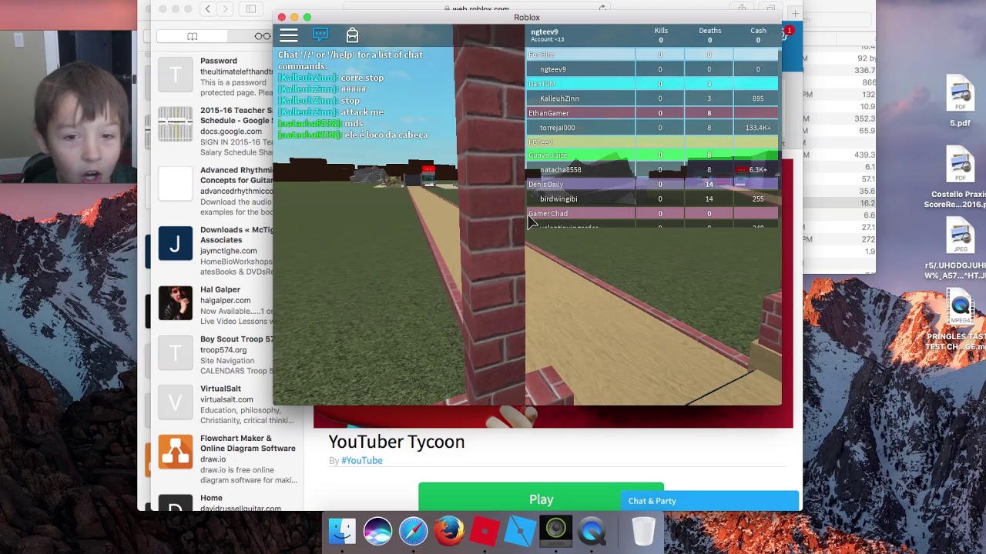The height and width of the screenshot is (554, 986).
Task: Toggle the Roblox chat window icon
Action: point(320,35)
